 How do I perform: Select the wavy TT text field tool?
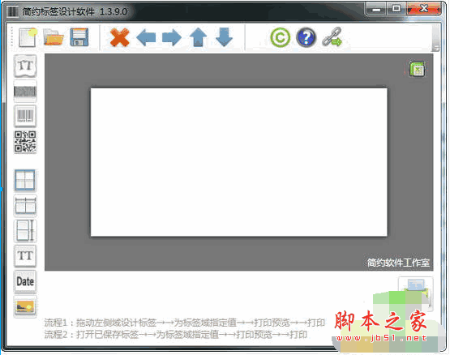[x=25, y=66]
